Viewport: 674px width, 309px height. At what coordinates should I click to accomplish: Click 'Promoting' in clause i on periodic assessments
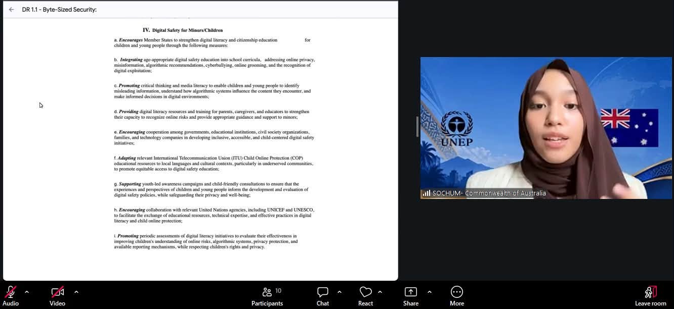[x=128, y=236]
